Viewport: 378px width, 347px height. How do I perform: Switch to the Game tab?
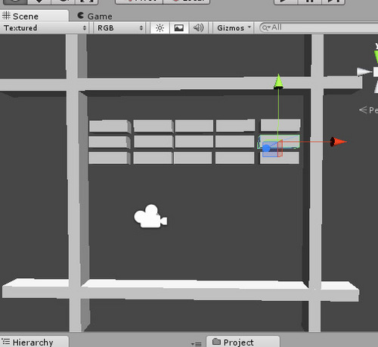pos(95,16)
